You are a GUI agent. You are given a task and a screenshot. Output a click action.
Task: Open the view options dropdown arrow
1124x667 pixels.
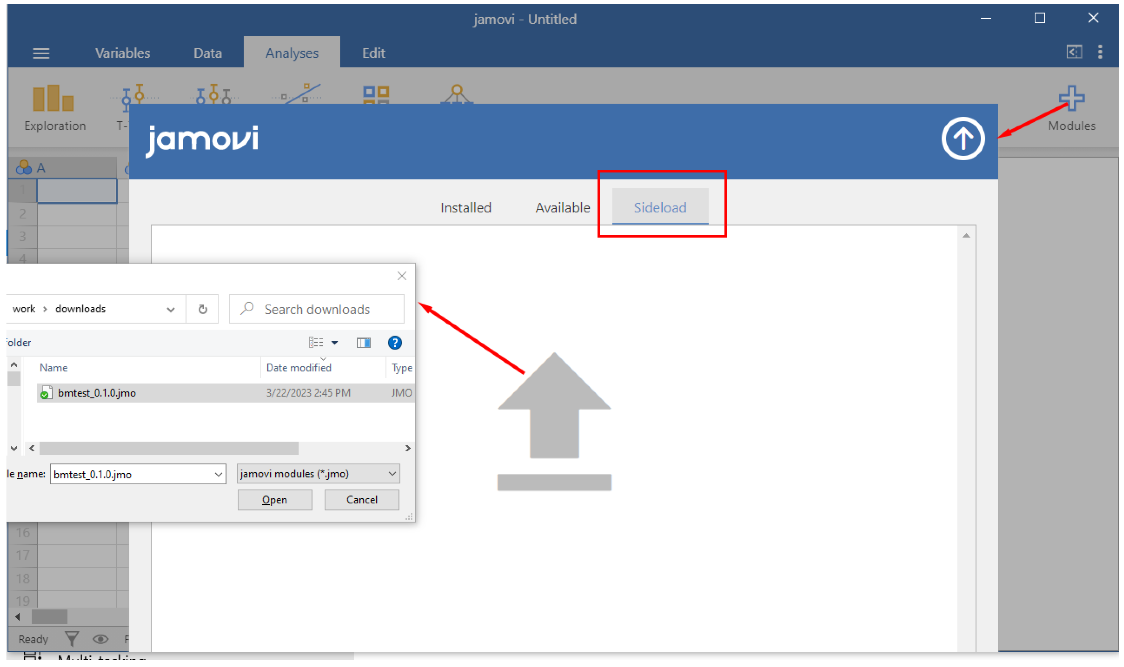point(334,343)
